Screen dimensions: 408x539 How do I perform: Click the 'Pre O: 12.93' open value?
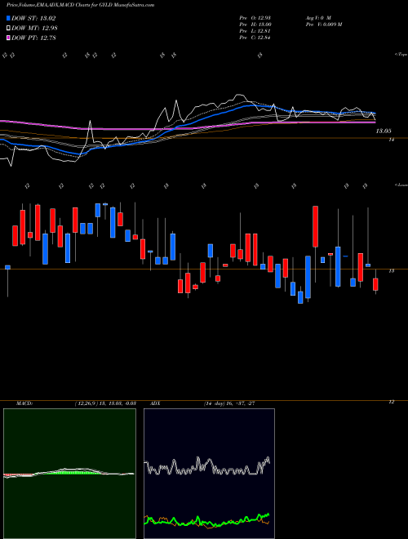(255, 18)
